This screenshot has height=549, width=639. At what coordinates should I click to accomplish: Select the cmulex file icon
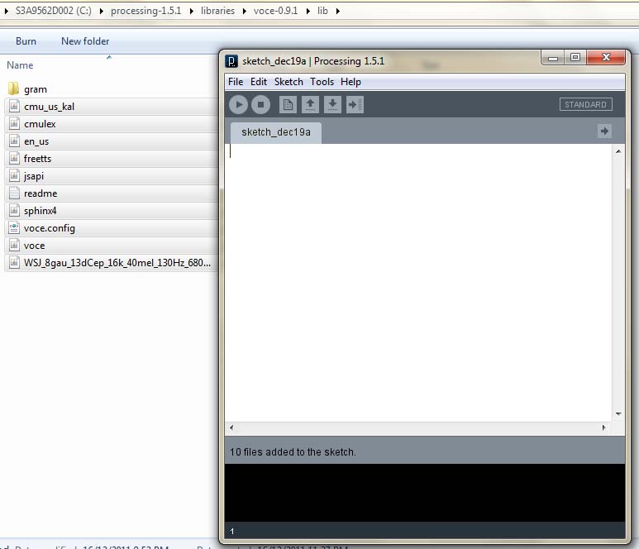(x=14, y=123)
